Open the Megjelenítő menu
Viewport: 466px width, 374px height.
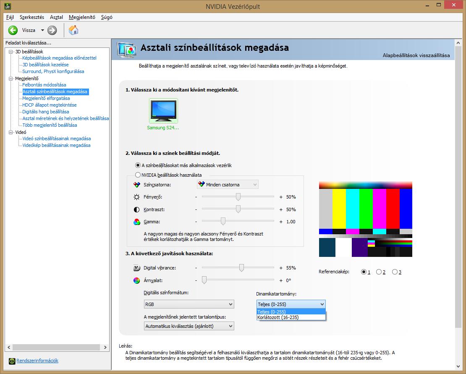click(82, 17)
